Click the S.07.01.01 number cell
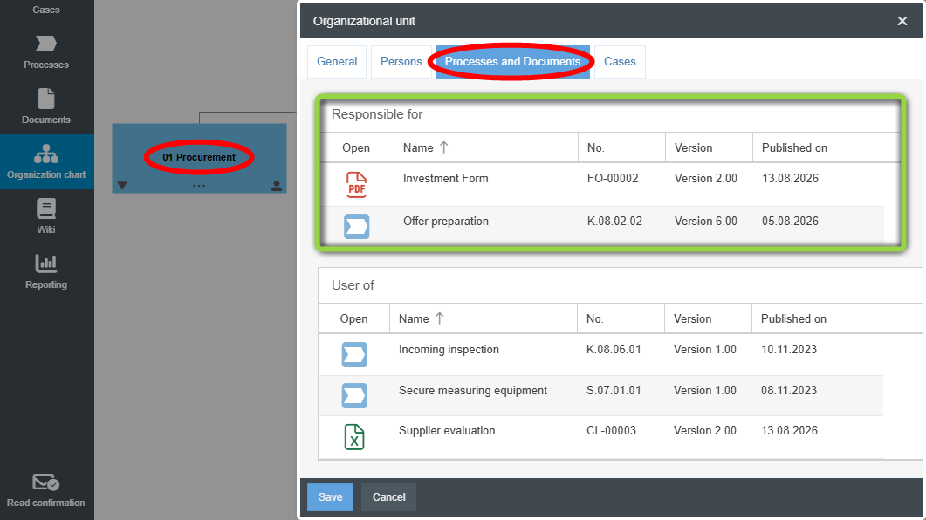 pos(613,390)
